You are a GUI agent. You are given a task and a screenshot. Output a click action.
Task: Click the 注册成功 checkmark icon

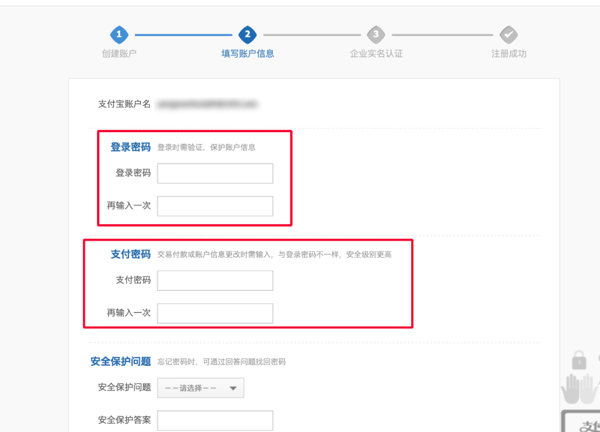pyautogui.click(x=509, y=34)
